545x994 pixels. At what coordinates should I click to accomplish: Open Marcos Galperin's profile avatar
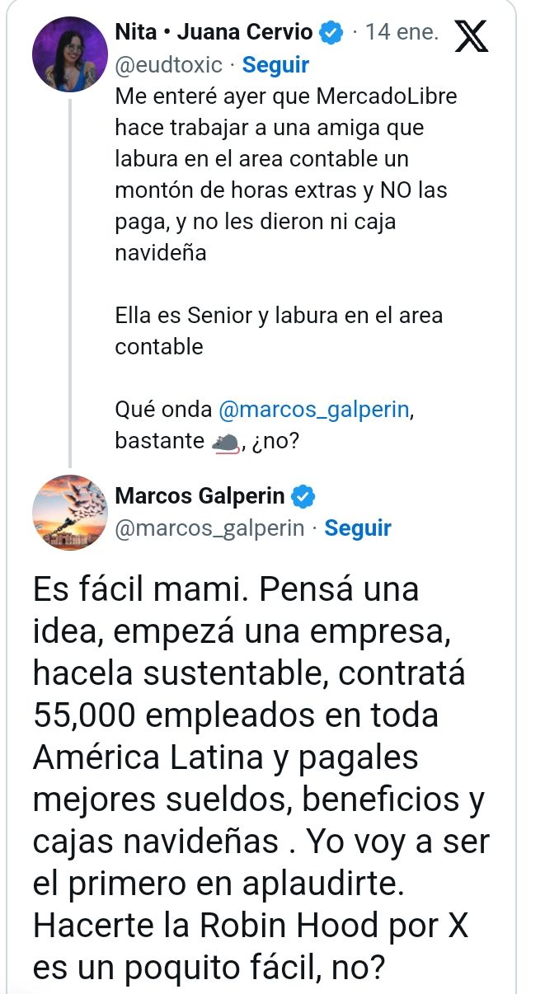click(70, 513)
